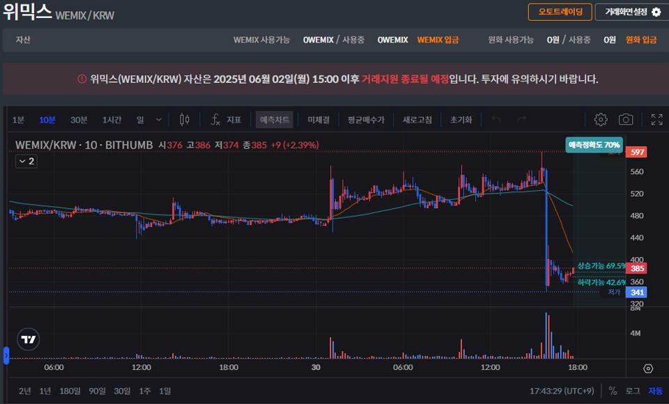Click the 597 high price label
The height and width of the screenshot is (404, 669).
coord(636,152)
